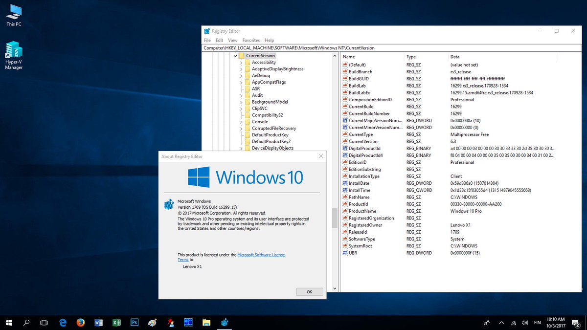Click FIN input language indicator
The height and width of the screenshot is (330, 587).
537,323
